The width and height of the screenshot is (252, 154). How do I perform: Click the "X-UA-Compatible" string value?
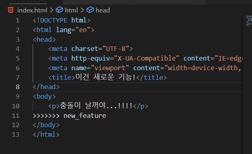pos(147,59)
